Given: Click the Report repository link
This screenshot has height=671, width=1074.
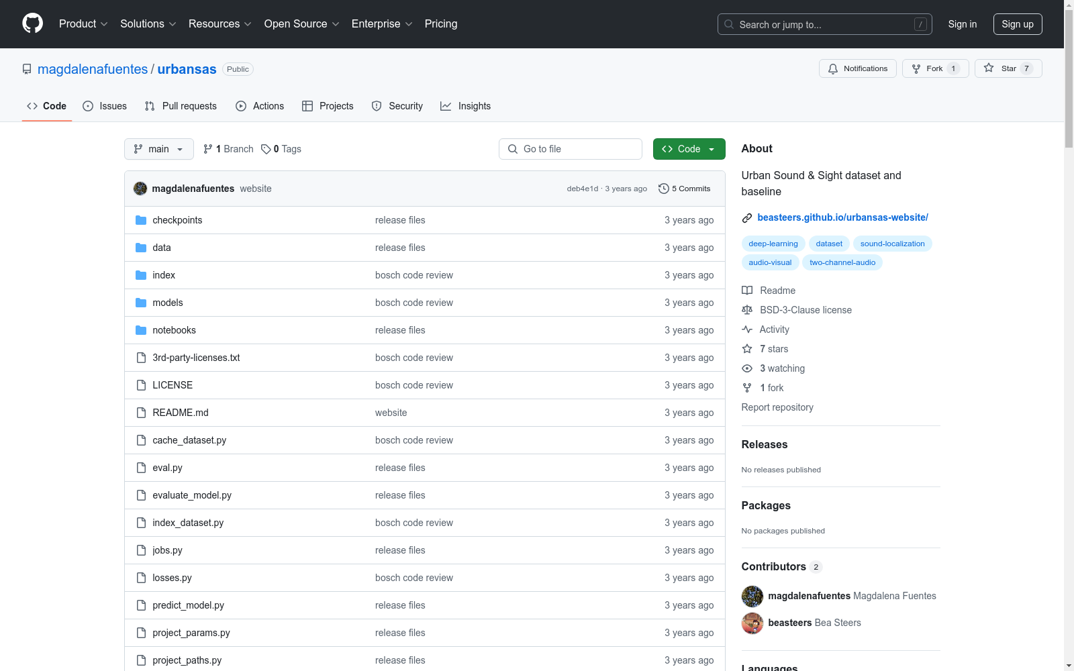Looking at the screenshot, I should [777, 407].
